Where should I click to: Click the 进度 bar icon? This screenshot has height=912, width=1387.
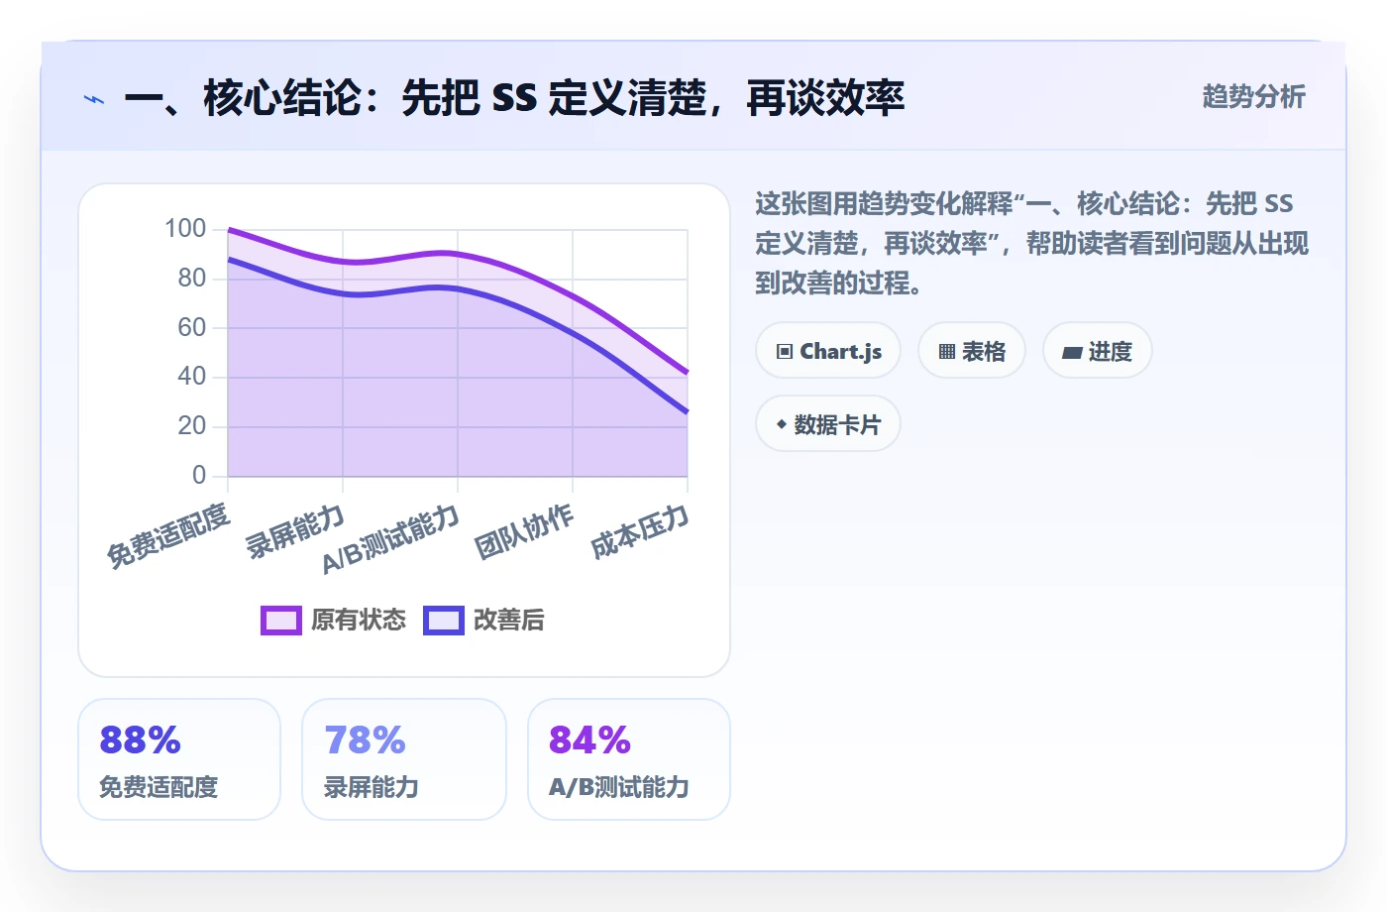click(x=1072, y=352)
